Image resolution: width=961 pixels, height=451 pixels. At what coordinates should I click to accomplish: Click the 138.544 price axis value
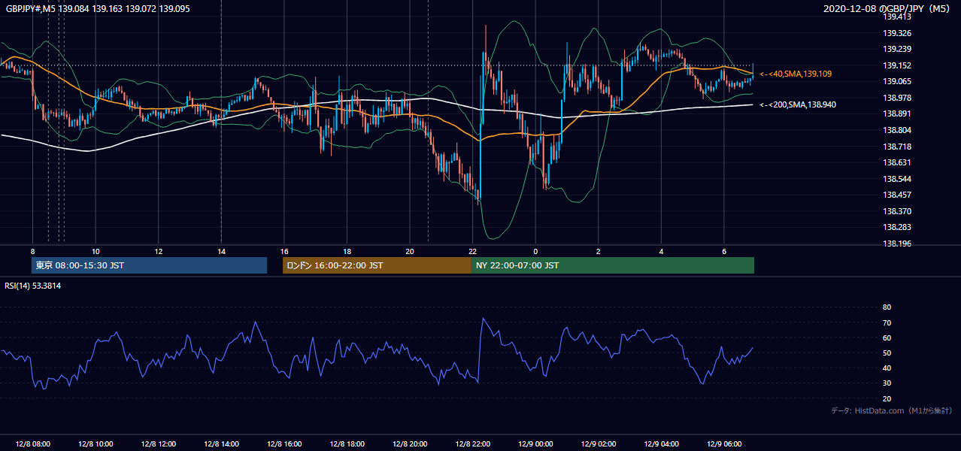897,179
